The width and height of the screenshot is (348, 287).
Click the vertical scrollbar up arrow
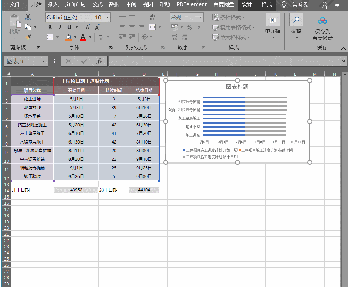(345, 75)
